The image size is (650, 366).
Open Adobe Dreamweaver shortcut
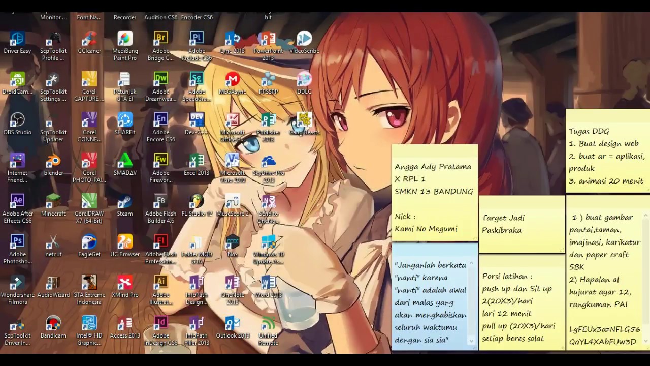[160, 87]
